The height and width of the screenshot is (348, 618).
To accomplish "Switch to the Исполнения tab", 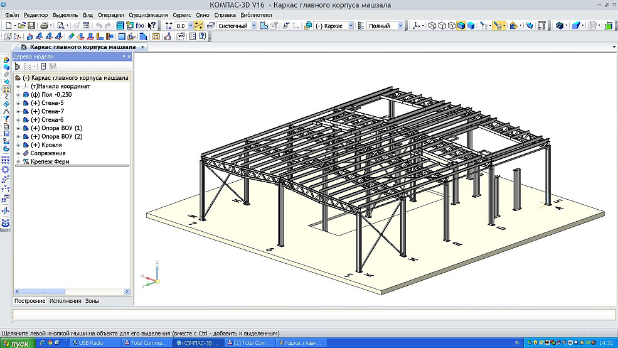I will tap(65, 301).
